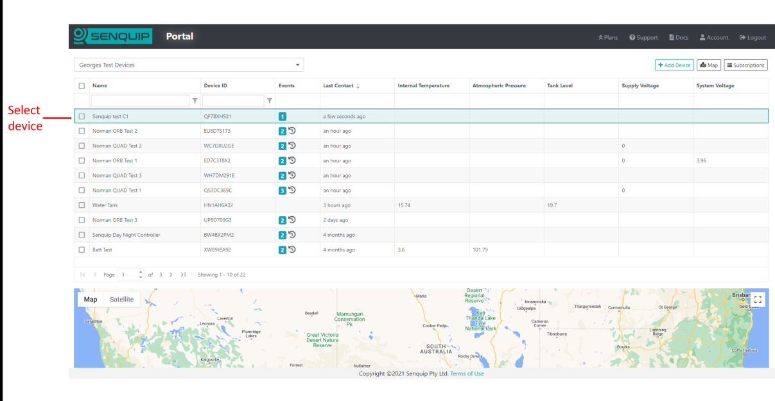Viewport: 775px width, 401px height.
Task: Tick checkbox for Senquip test C1
Action: tap(82, 117)
